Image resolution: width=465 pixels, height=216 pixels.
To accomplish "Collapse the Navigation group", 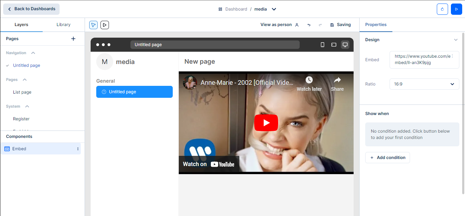I will coord(33,53).
